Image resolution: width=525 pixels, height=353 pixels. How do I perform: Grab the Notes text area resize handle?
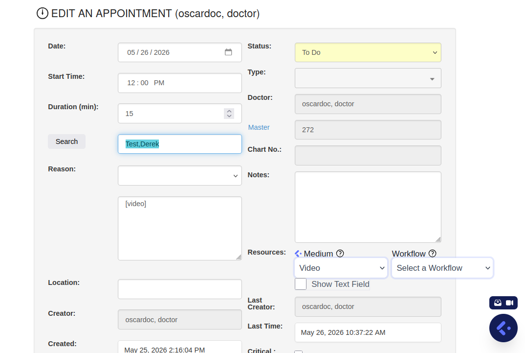click(438, 239)
